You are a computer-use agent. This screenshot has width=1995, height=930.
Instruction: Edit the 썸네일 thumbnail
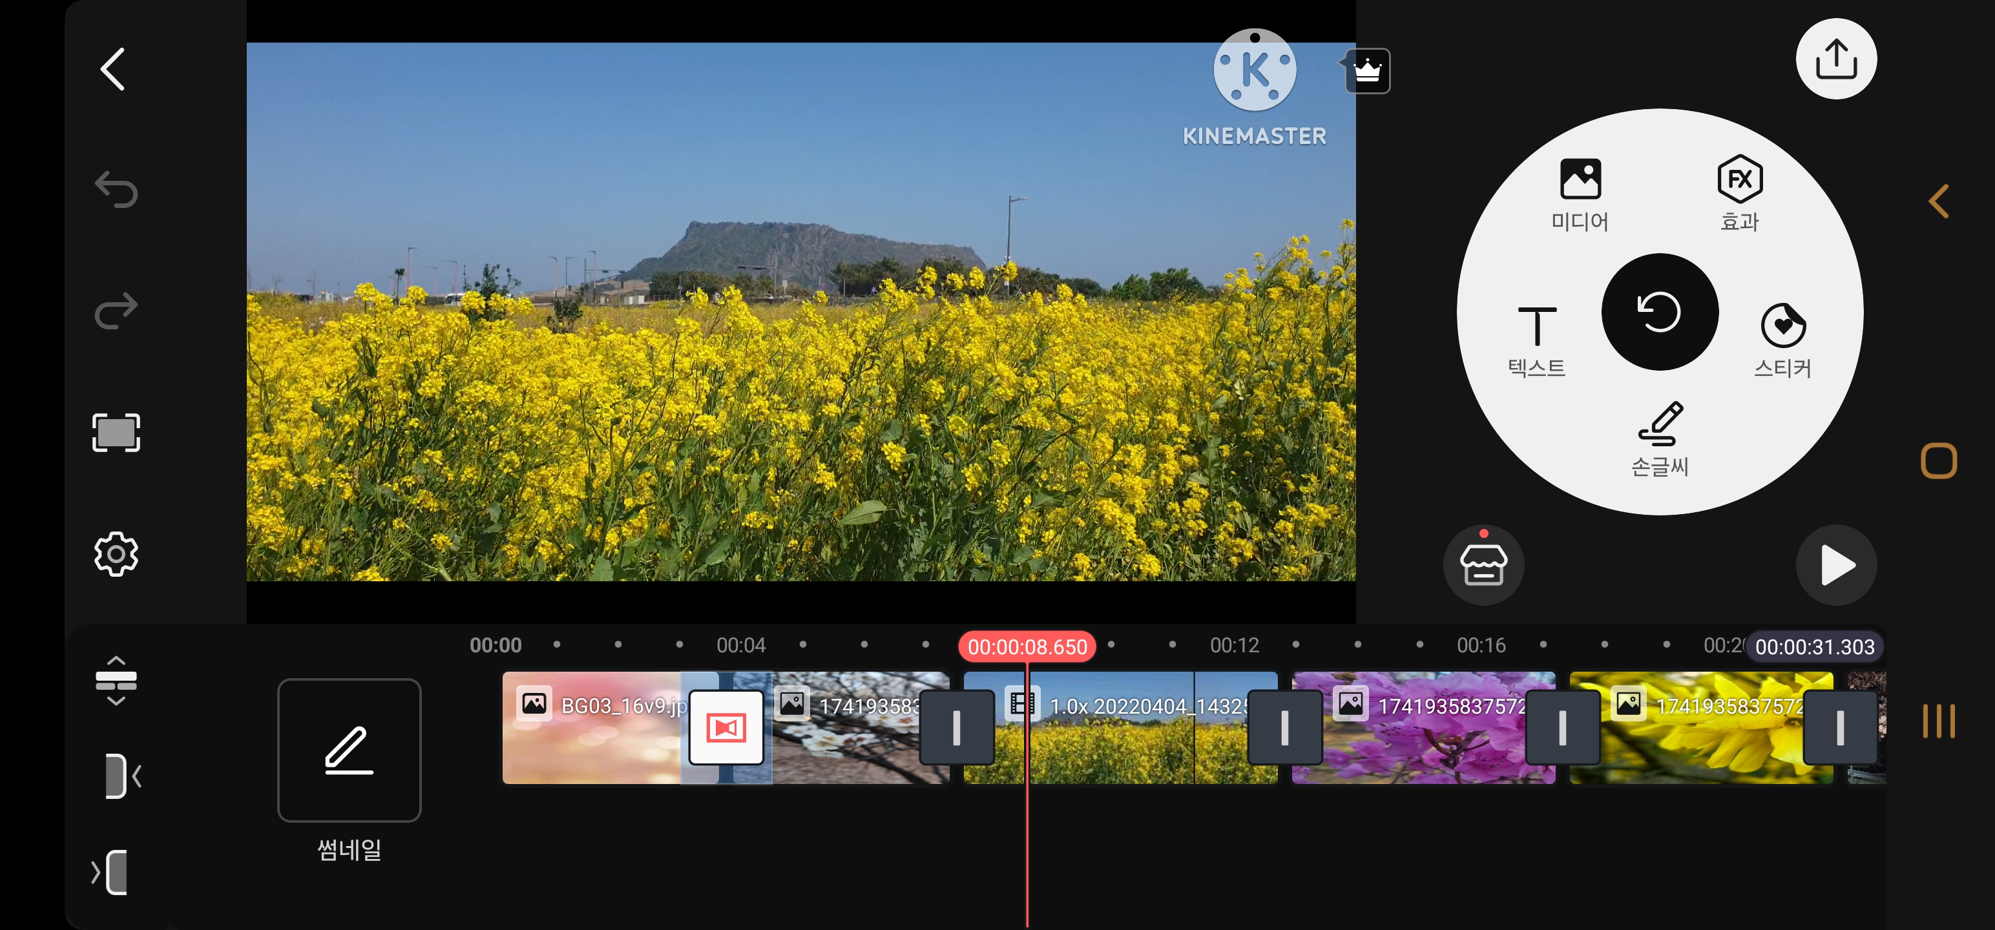coord(350,750)
